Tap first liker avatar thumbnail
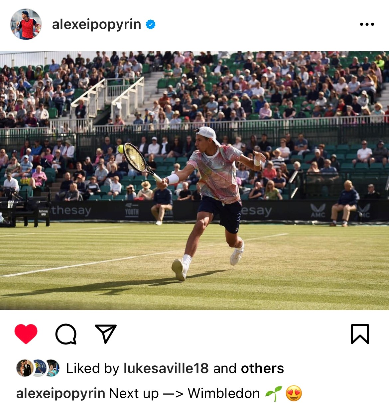This screenshot has width=389, height=403. [x=24, y=368]
